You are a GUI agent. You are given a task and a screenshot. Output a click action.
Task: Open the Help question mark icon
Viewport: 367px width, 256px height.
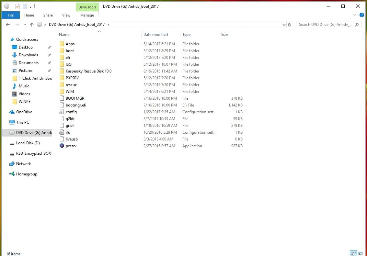361,15
